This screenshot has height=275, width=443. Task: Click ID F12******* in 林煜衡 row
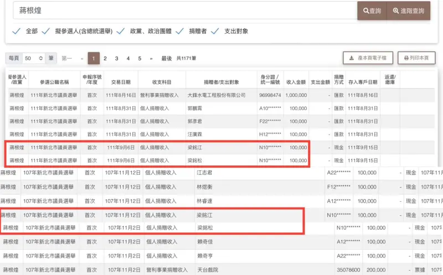click(339, 187)
